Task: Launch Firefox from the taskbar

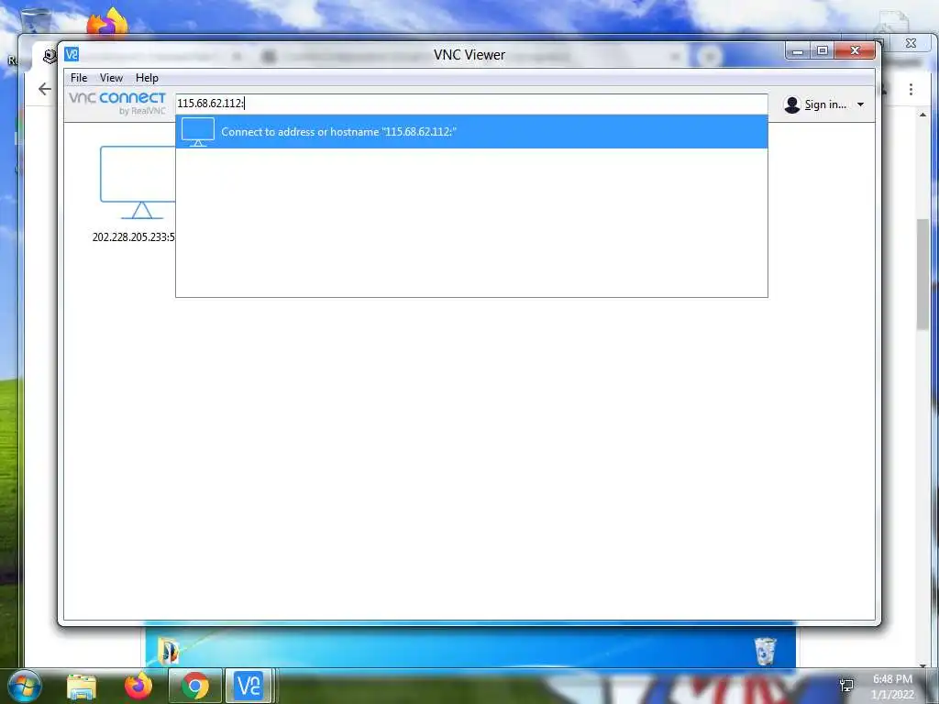Action: [138, 686]
